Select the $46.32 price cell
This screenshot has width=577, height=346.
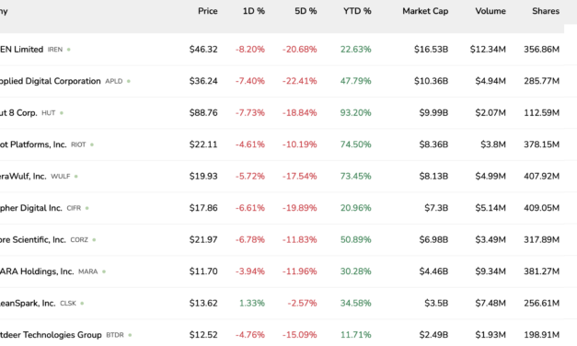coord(203,50)
